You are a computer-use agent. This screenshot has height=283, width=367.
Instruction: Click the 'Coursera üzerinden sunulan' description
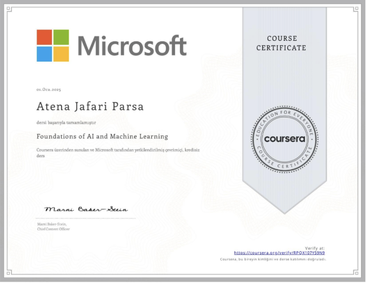tap(118, 153)
